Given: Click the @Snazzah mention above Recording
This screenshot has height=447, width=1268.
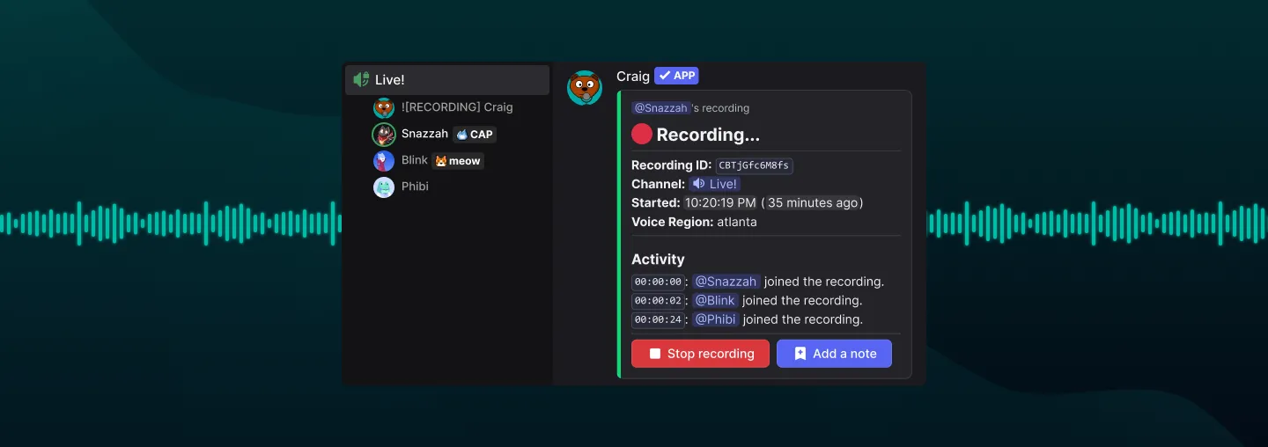Looking at the screenshot, I should 660,108.
